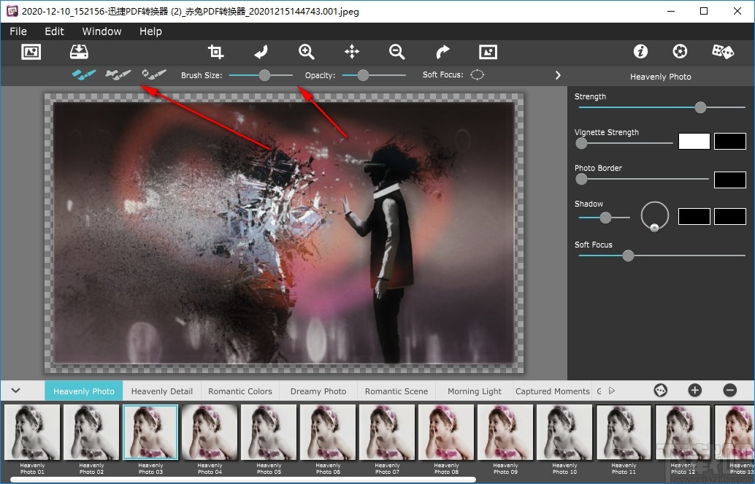Open the Edit menu

tap(55, 31)
